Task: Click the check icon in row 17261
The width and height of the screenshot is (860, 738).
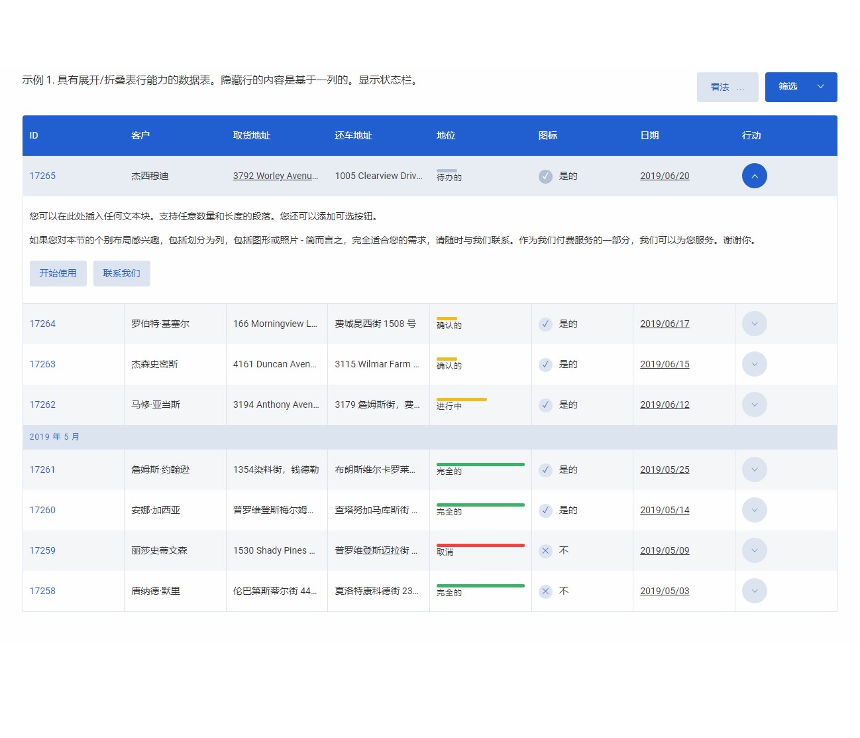Action: click(x=545, y=470)
